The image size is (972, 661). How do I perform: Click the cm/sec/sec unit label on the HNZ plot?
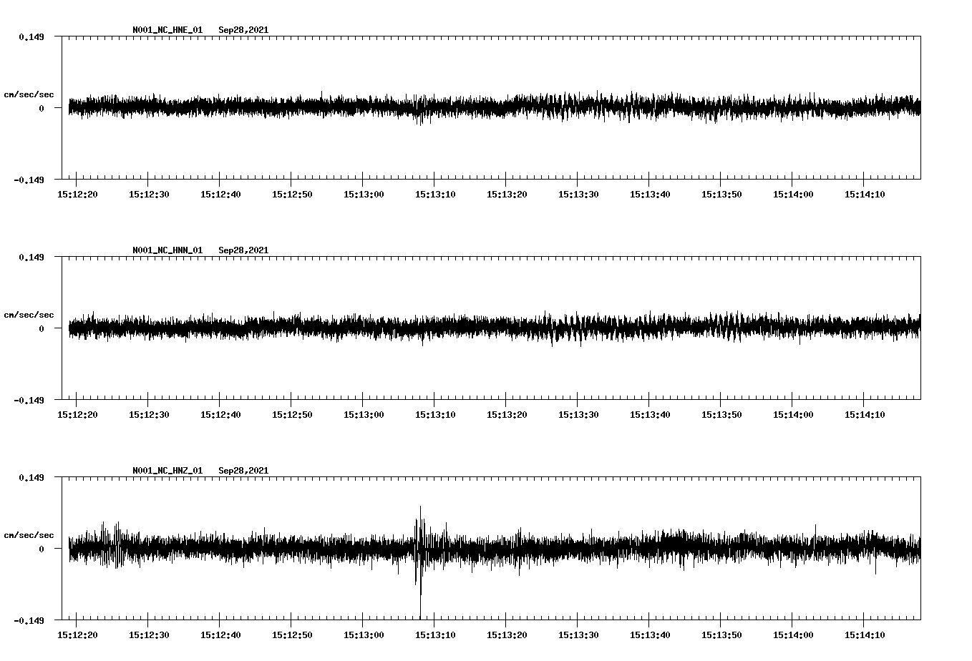29,535
